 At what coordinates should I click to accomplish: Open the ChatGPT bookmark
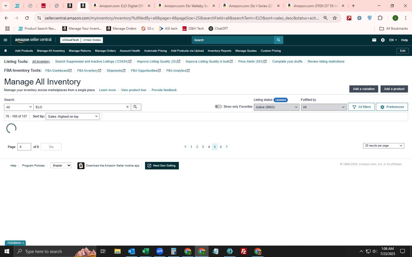tap(218, 29)
